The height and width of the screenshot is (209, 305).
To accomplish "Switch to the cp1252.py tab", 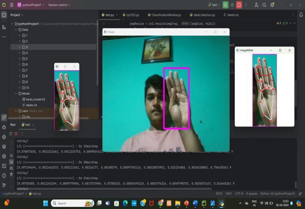I will (131, 15).
